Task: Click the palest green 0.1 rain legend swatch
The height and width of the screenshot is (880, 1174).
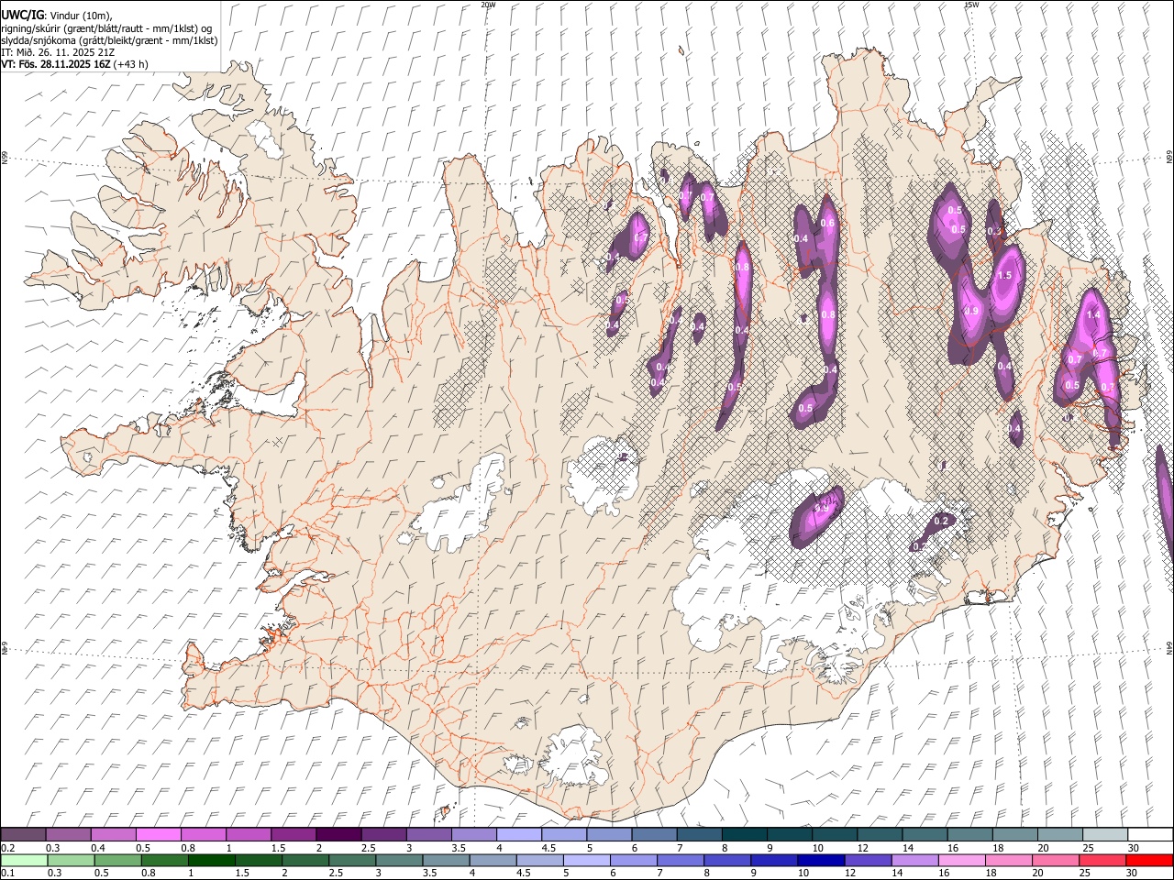Action: tap(24, 860)
